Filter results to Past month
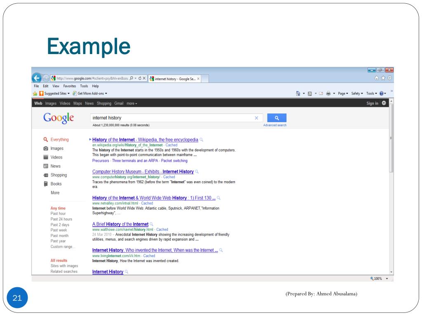Image resolution: width=422 pixels, height=317 pixels. (59, 236)
